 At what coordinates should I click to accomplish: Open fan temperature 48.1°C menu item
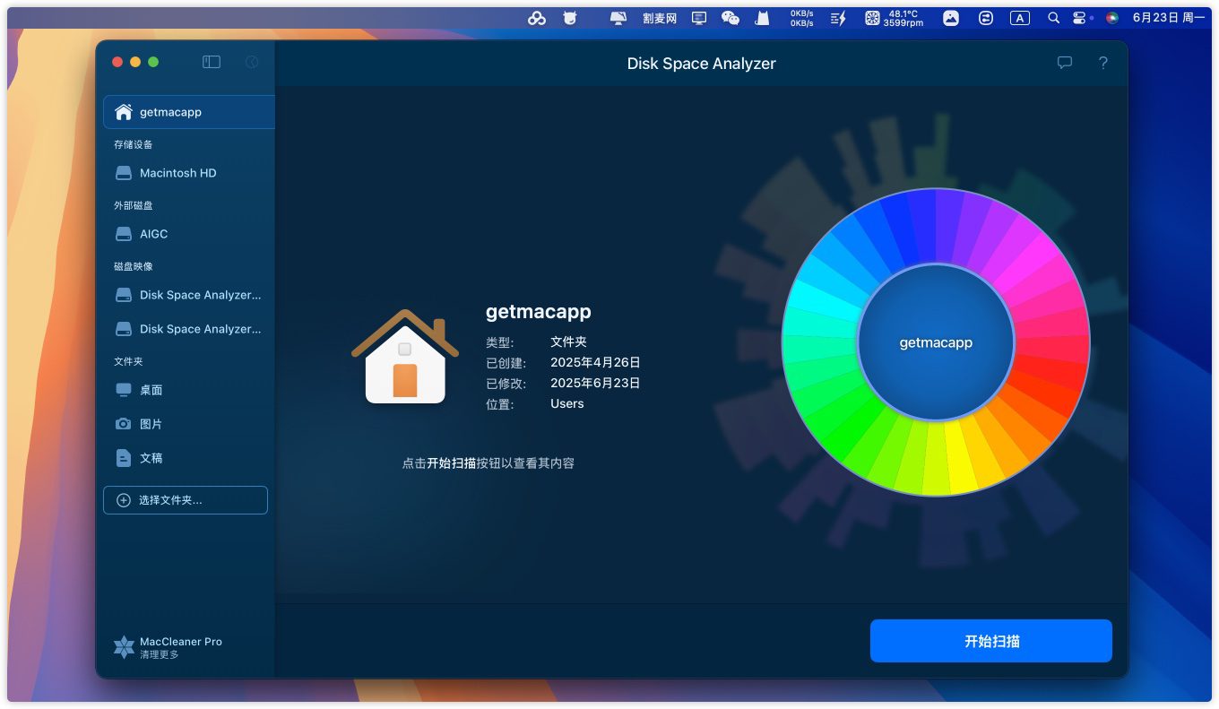[x=895, y=18]
